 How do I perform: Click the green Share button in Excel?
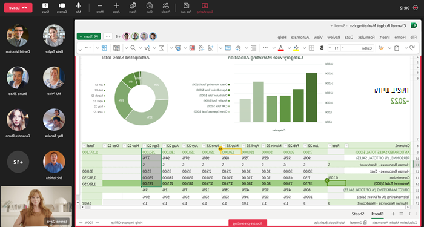point(88,36)
